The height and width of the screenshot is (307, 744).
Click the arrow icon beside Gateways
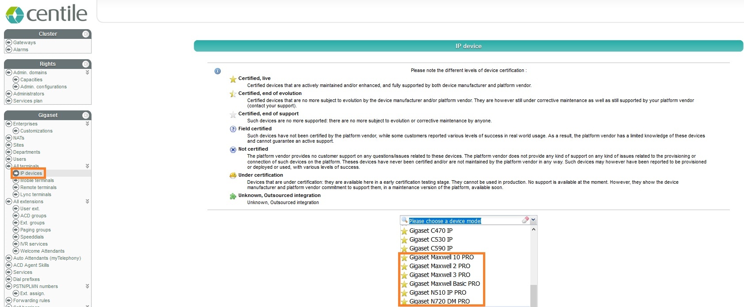tap(8, 42)
